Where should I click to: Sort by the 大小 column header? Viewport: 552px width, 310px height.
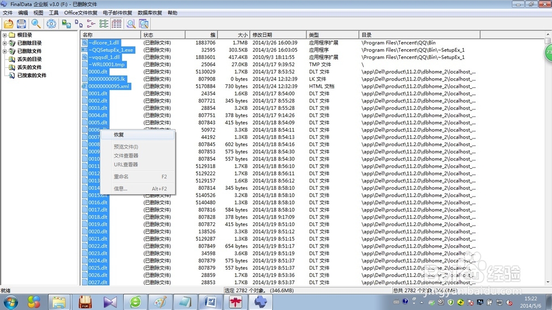coord(233,35)
